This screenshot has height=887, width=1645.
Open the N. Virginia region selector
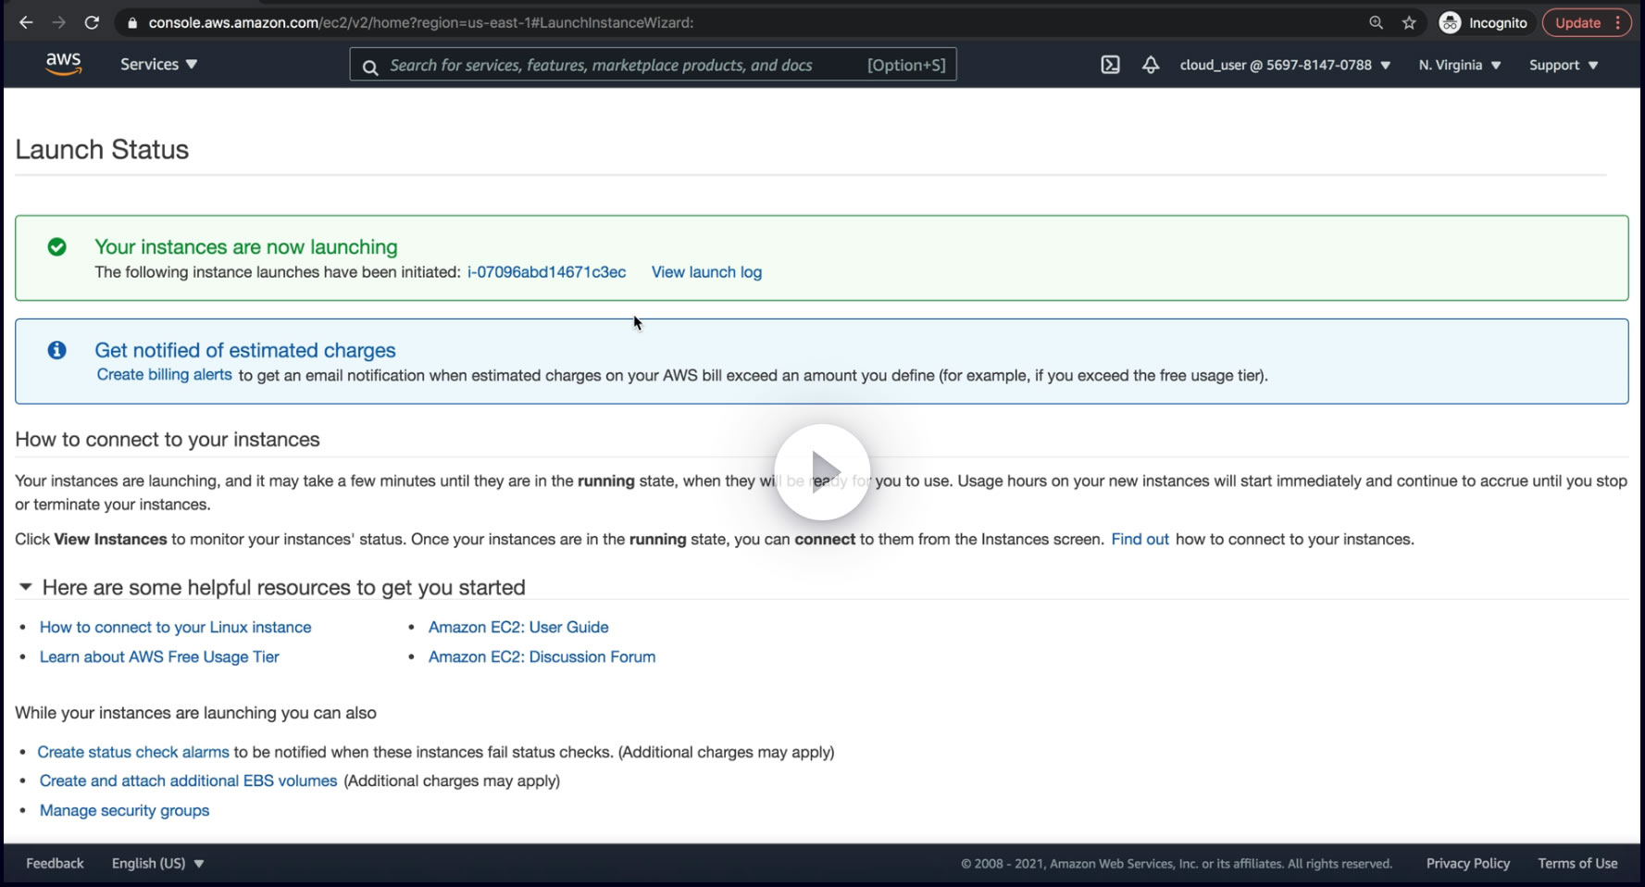(x=1460, y=65)
